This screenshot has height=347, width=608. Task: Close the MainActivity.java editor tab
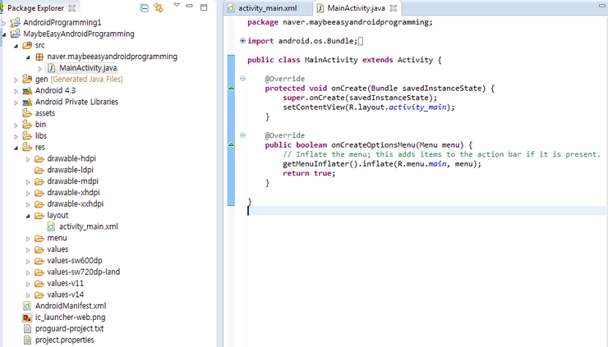click(391, 7)
